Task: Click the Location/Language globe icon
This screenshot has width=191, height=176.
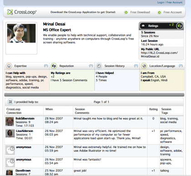Action: point(144,66)
